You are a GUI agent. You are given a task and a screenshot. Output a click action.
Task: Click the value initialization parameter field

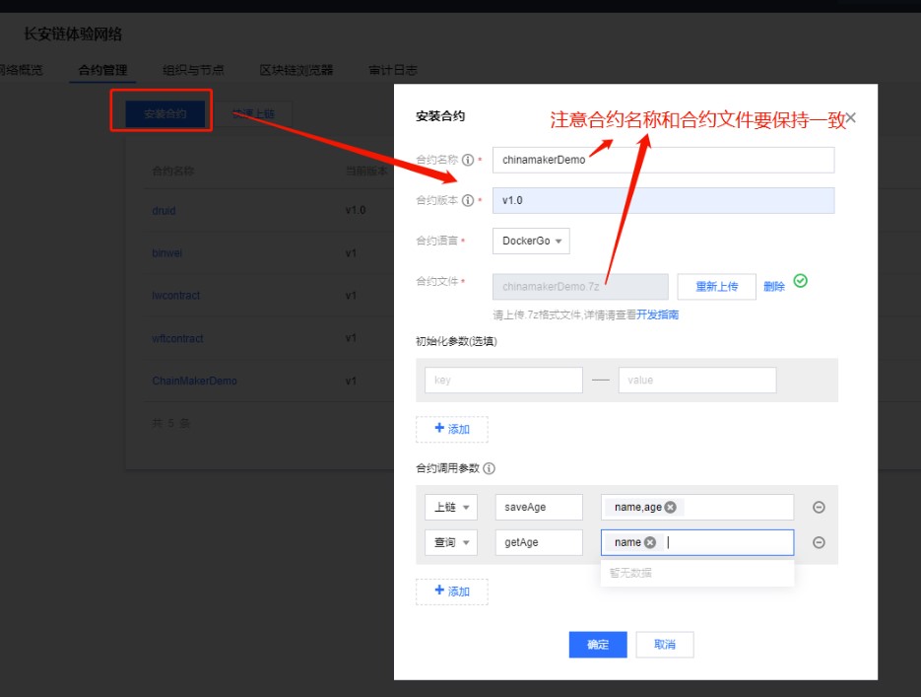click(x=697, y=381)
